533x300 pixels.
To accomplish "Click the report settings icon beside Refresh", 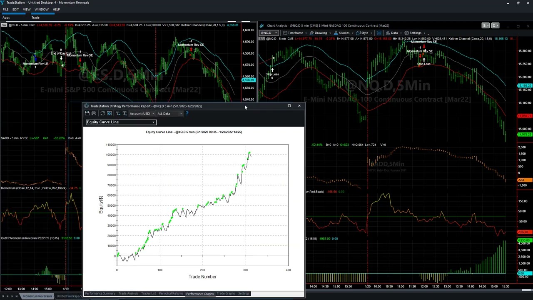I will pyautogui.click(x=110, y=114).
